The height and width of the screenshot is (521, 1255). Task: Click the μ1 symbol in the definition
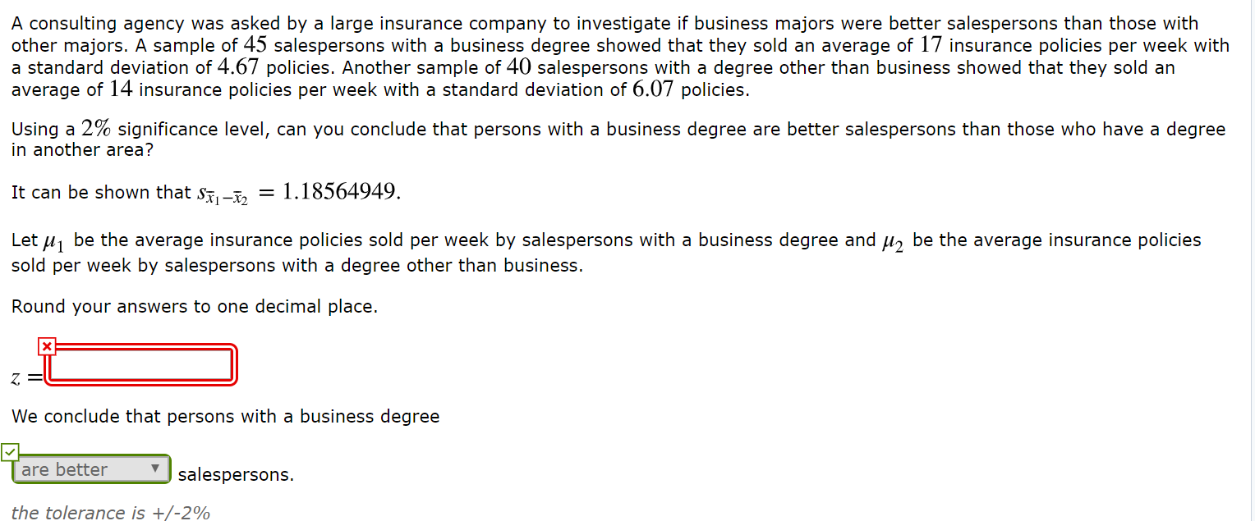coord(56,242)
